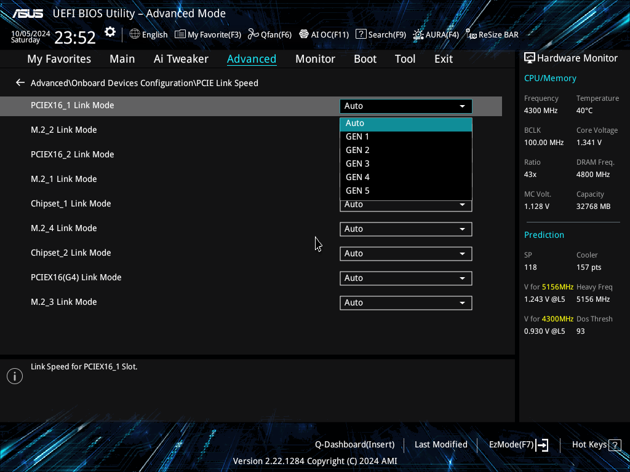Select GEN 4 link speed option

coord(406,178)
